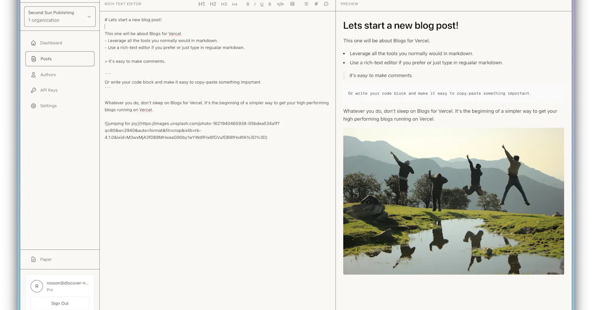
Task: Click the person icon beside Authors
Action: [34, 75]
